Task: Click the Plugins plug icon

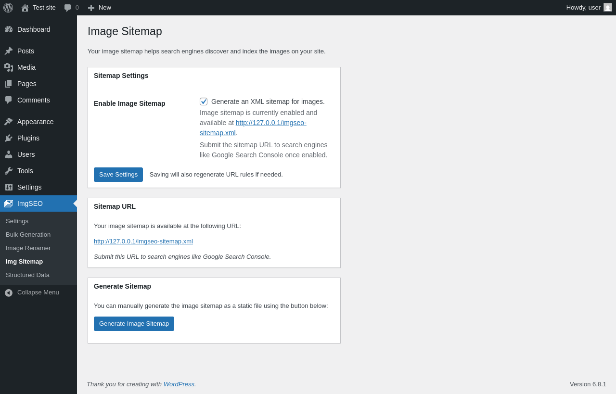Action: pos(9,138)
